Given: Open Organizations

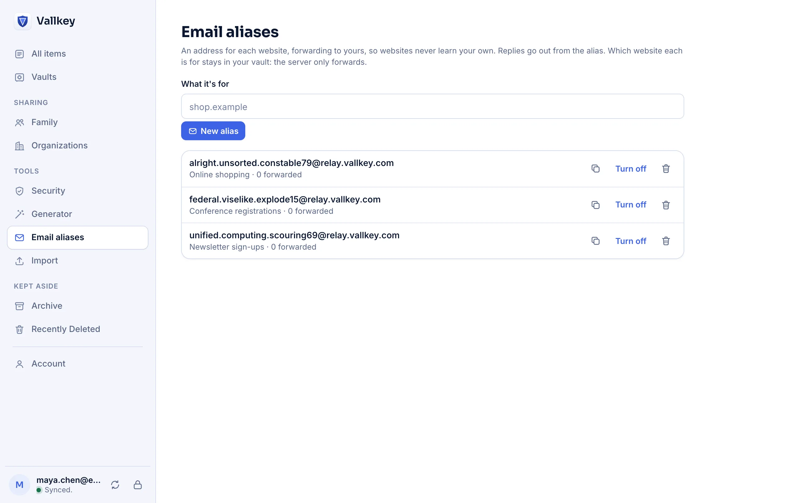Looking at the screenshot, I should pos(77,145).
